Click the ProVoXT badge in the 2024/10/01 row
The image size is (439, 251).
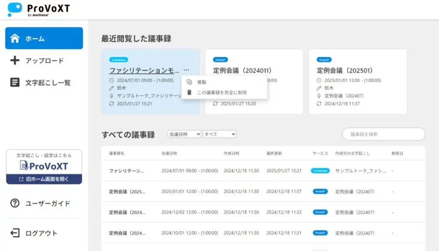pos(320,233)
